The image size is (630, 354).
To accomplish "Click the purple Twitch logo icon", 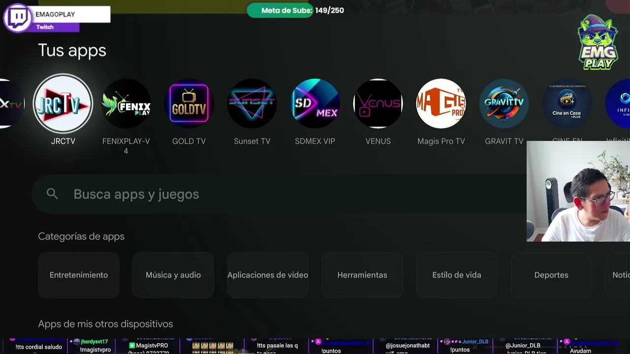I will pyautogui.click(x=18, y=19).
